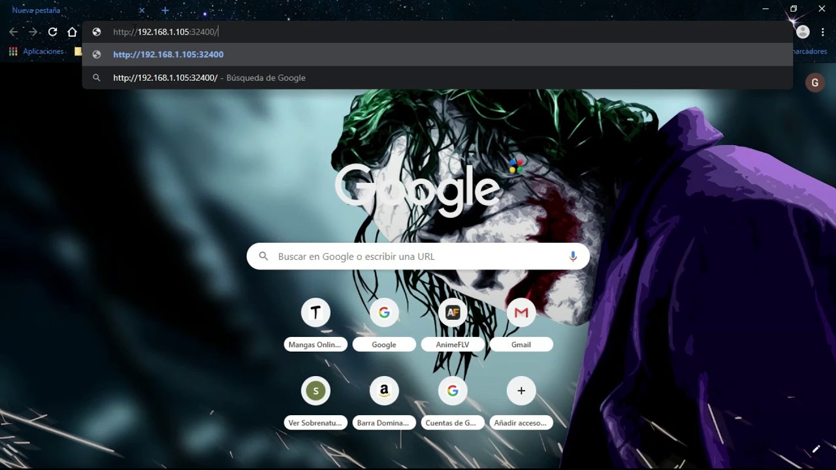This screenshot has width=836, height=470.
Task: Open the Google account G avatar
Action: pos(814,83)
